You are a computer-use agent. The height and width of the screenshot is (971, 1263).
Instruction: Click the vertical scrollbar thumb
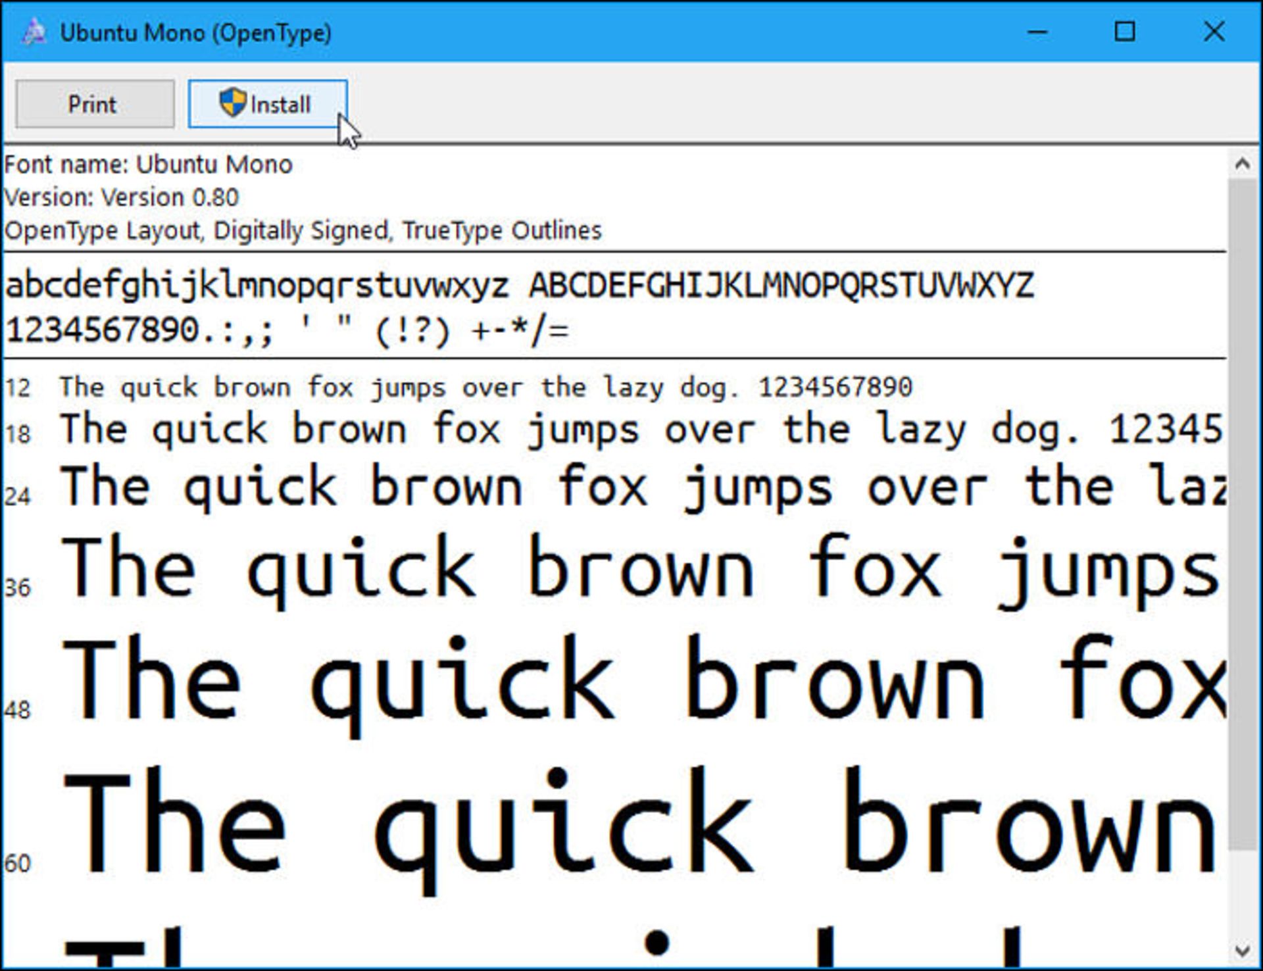tap(1242, 514)
